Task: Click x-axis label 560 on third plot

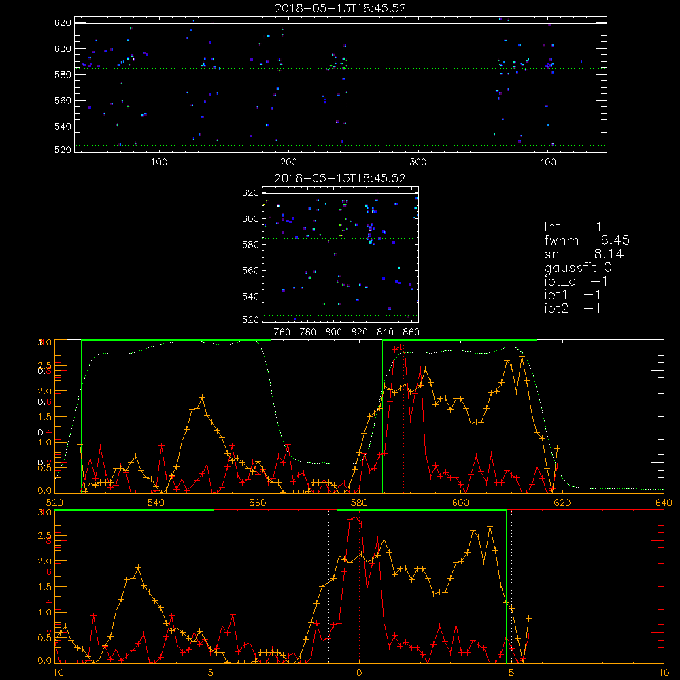Action: pos(258,503)
